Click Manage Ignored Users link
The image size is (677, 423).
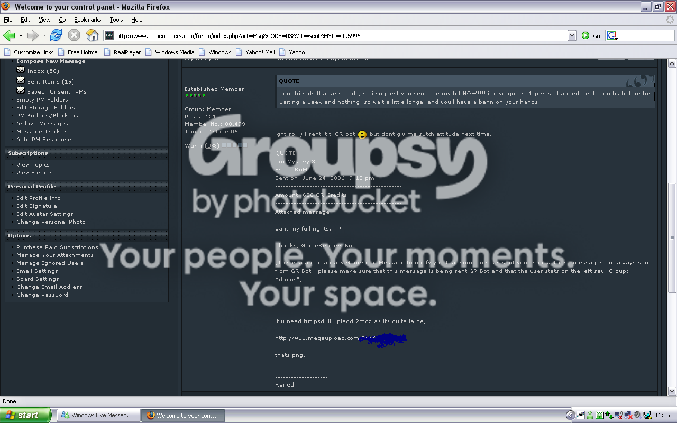pos(50,263)
